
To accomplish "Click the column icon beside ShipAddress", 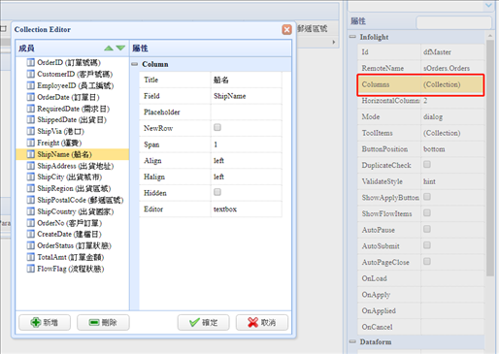I will pos(30,166).
